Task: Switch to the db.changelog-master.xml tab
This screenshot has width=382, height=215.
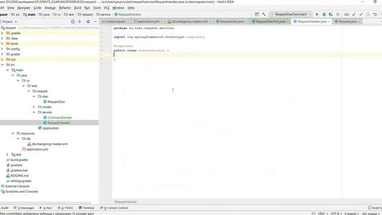Action: [190, 21]
